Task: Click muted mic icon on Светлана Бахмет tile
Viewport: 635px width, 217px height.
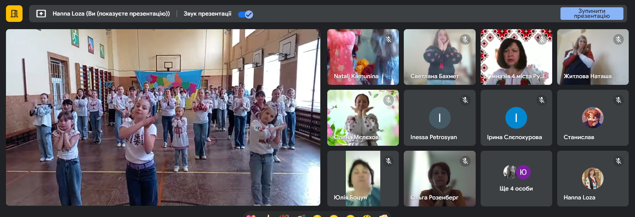Action: pyautogui.click(x=465, y=39)
